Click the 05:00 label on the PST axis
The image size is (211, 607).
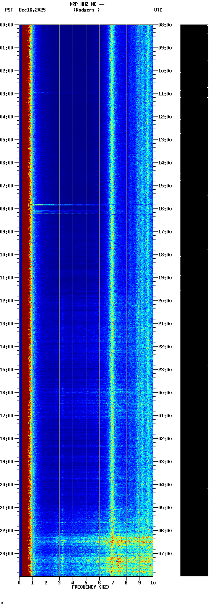point(7,140)
